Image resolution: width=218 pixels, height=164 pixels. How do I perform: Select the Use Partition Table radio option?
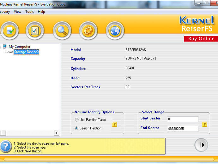[76, 120]
